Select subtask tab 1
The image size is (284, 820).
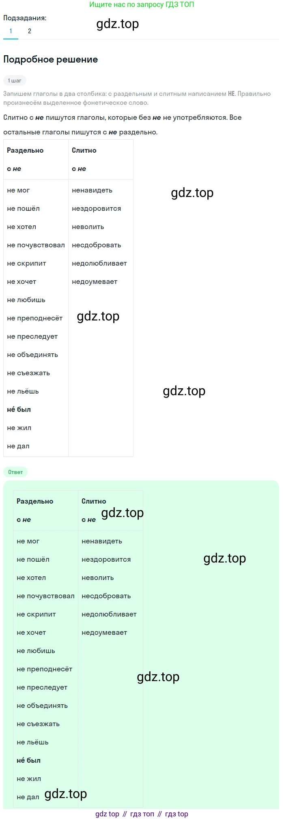coord(11,31)
